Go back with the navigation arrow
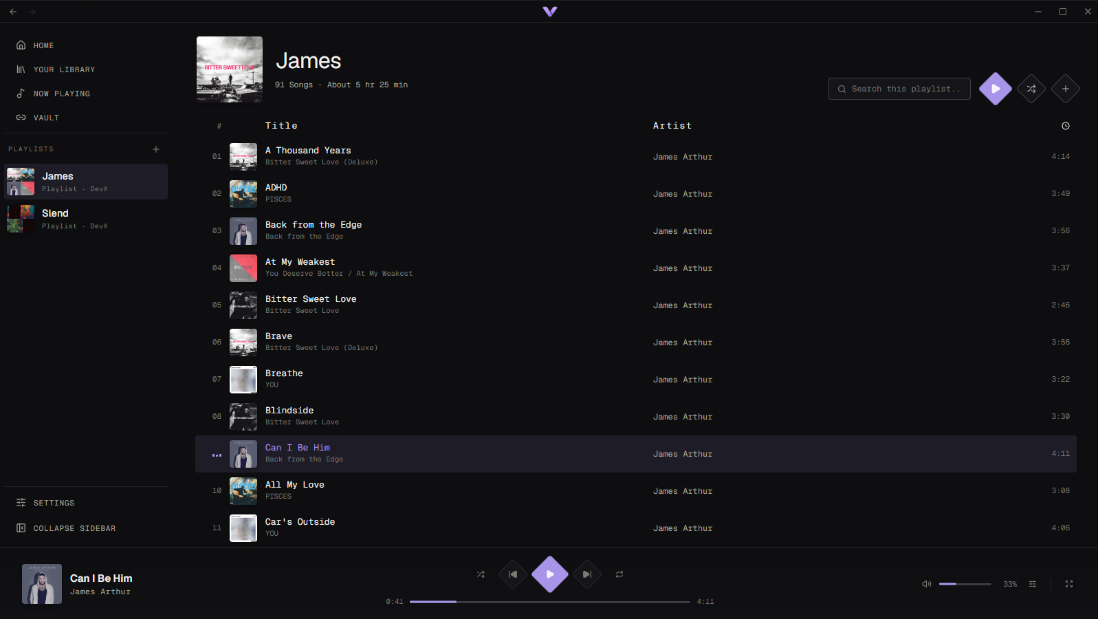 [x=13, y=12]
